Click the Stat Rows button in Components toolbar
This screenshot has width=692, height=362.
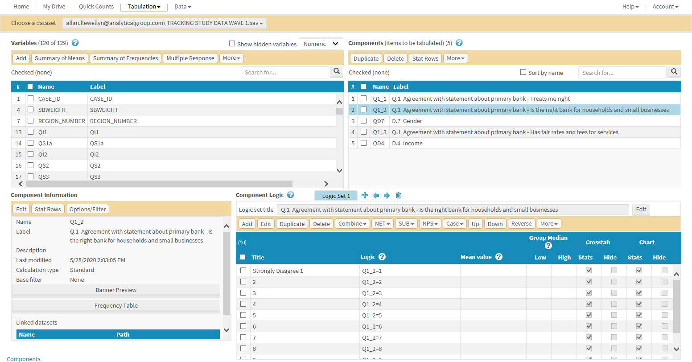(x=425, y=58)
